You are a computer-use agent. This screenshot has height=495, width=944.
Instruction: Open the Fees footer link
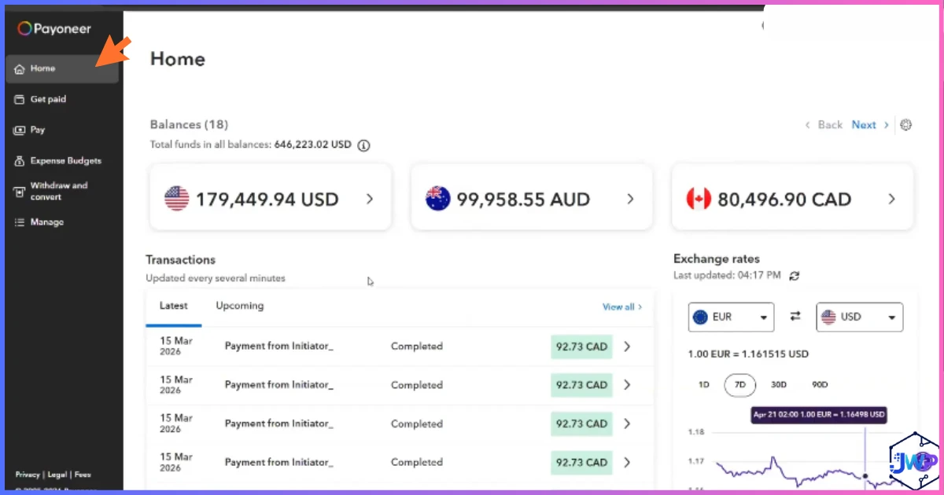pos(83,475)
